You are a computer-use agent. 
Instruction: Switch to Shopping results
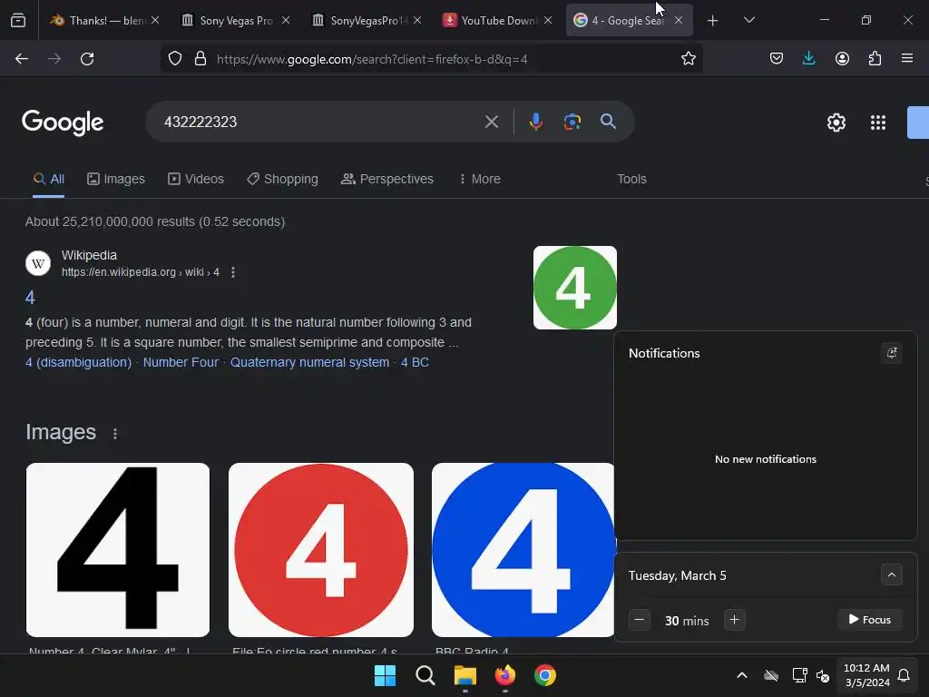(283, 179)
